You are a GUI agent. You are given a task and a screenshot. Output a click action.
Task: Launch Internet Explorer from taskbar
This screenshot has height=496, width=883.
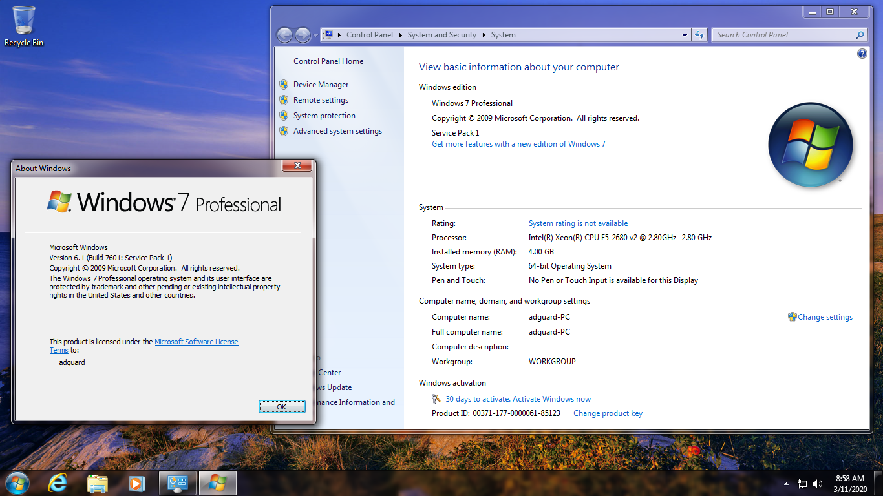[x=58, y=483]
